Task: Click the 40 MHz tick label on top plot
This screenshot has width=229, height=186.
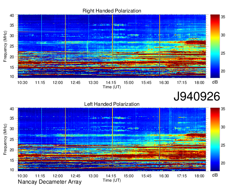Action: pyautogui.click(x=12, y=15)
